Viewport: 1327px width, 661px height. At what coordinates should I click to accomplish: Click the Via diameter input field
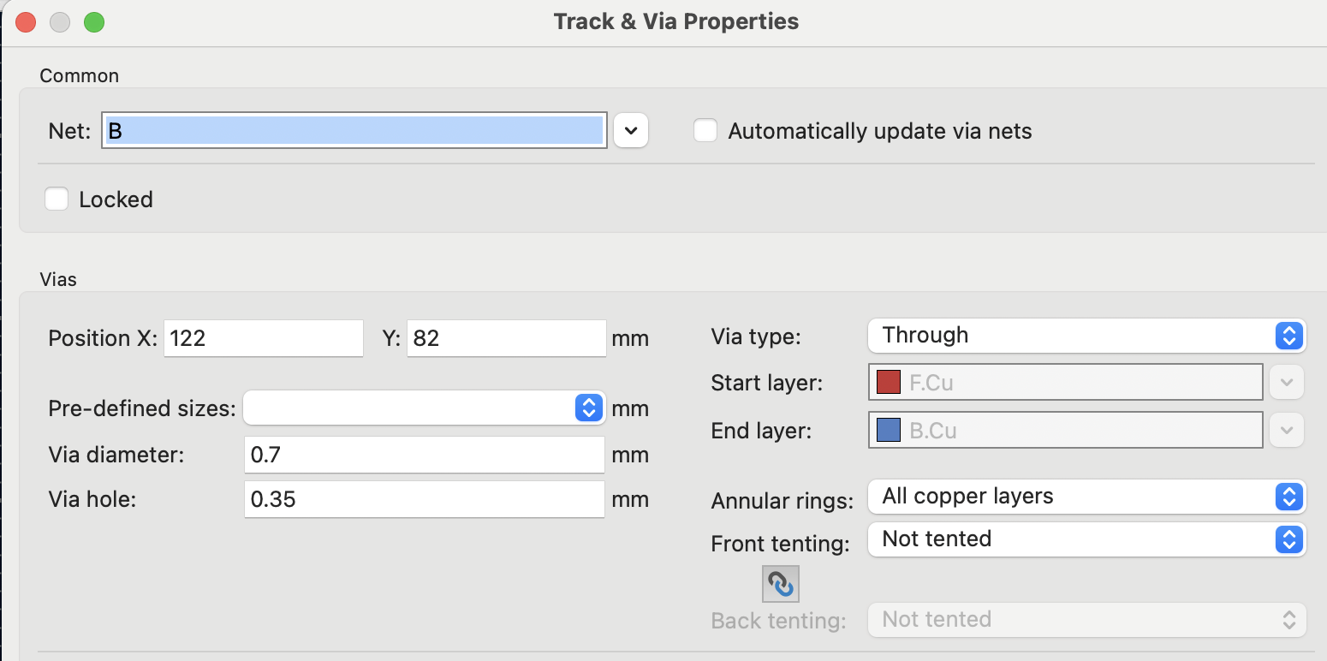[425, 455]
